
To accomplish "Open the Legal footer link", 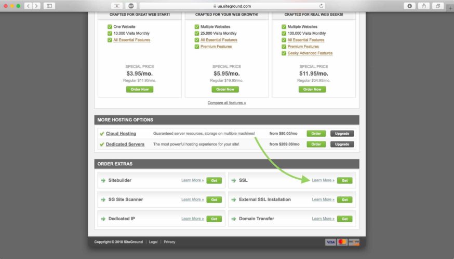I will tap(153, 242).
